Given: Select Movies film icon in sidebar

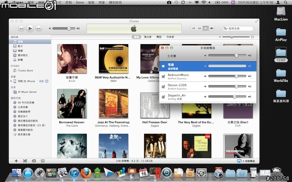Looking at the screenshot, I should pos(15,46).
